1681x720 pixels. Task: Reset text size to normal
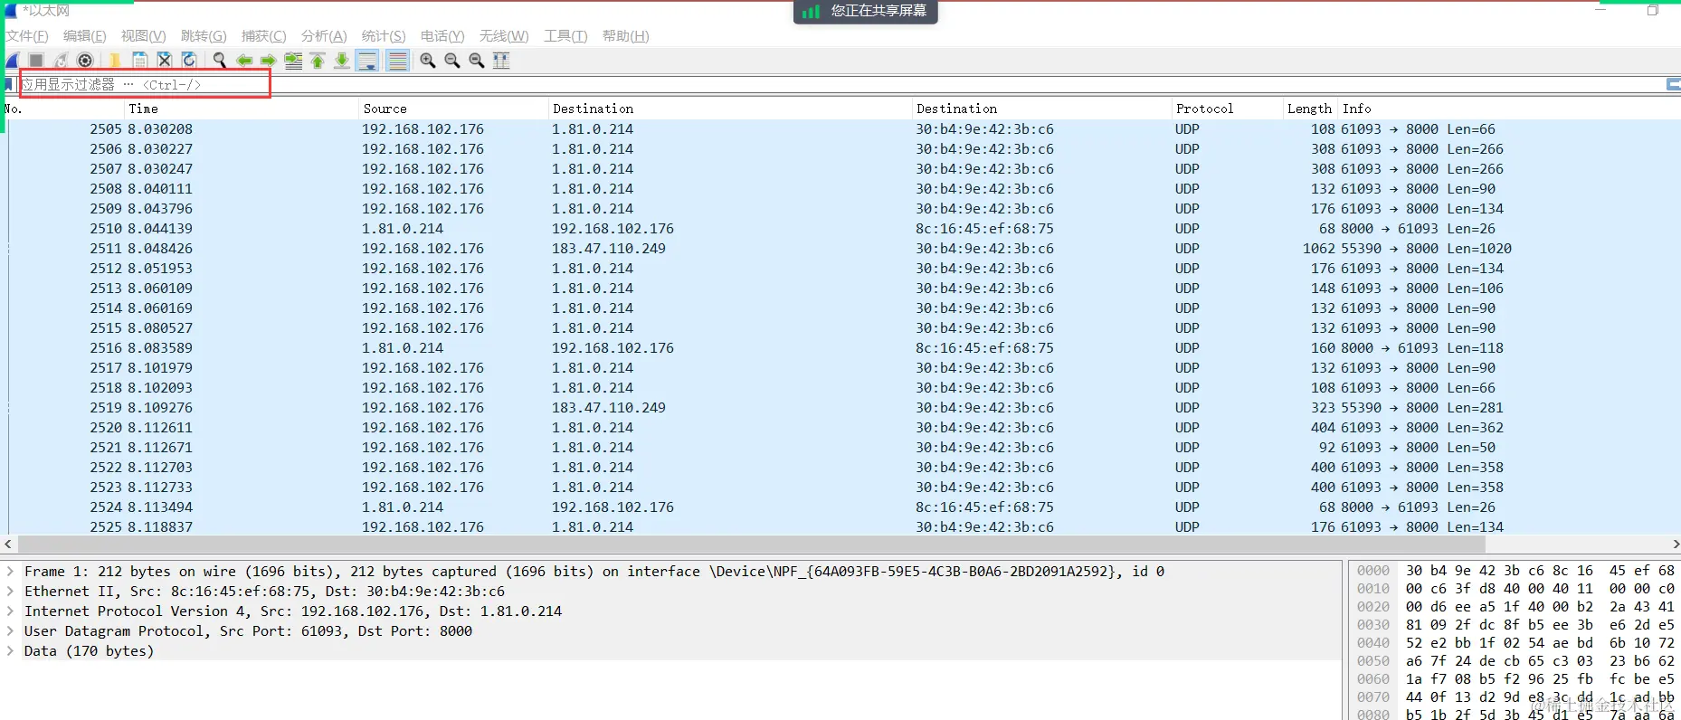tap(476, 61)
